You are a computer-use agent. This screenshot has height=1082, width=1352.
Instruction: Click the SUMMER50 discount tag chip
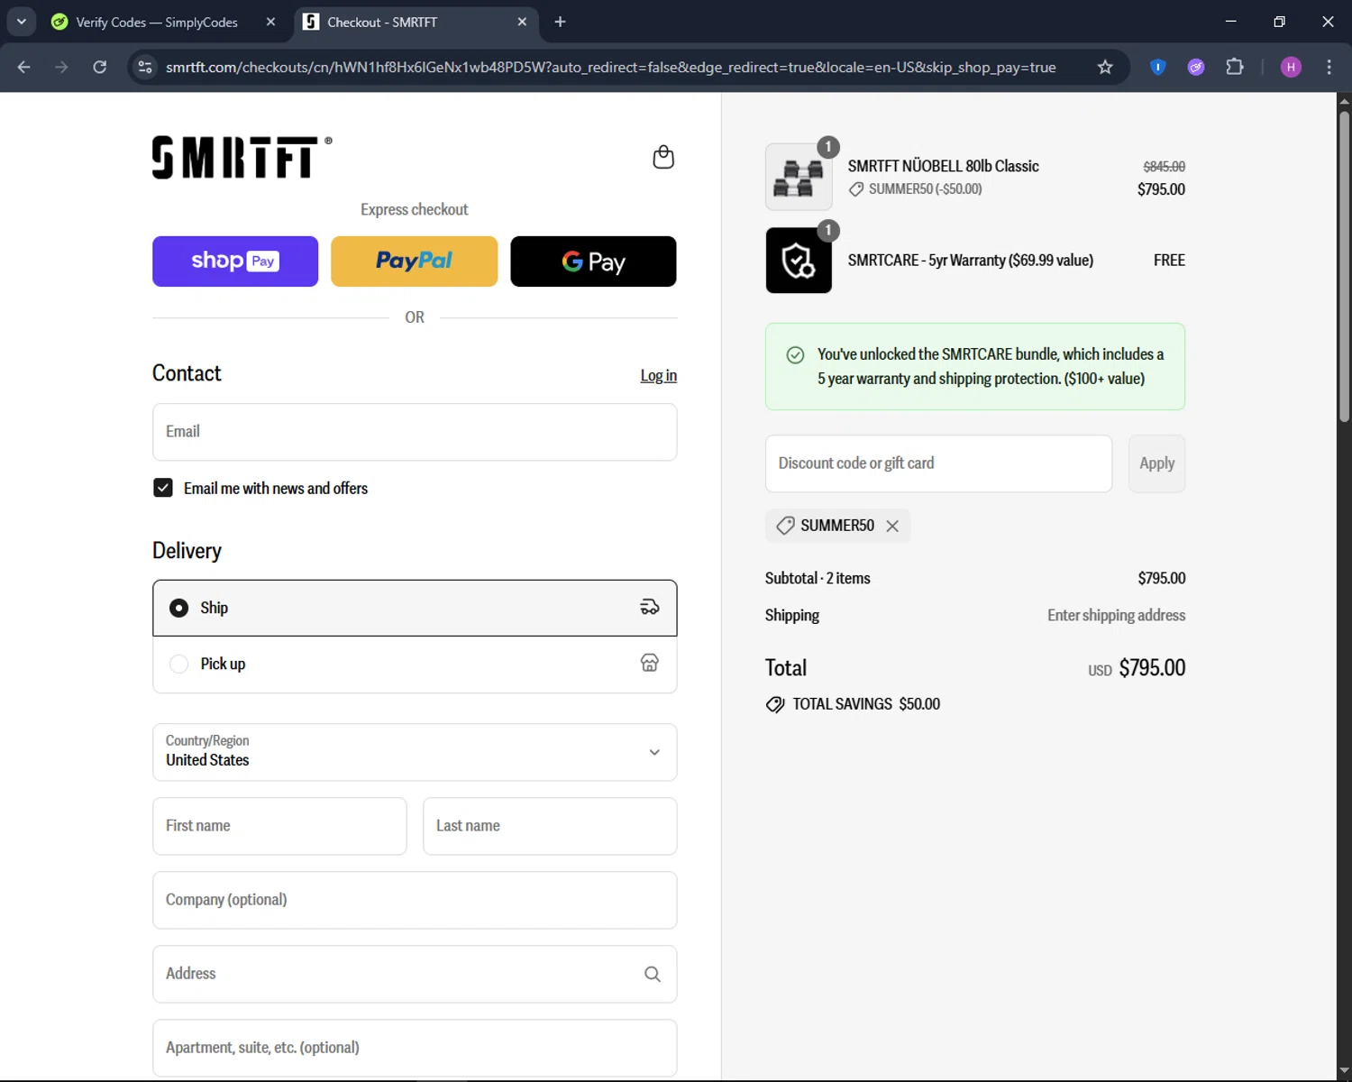pyautogui.click(x=837, y=526)
